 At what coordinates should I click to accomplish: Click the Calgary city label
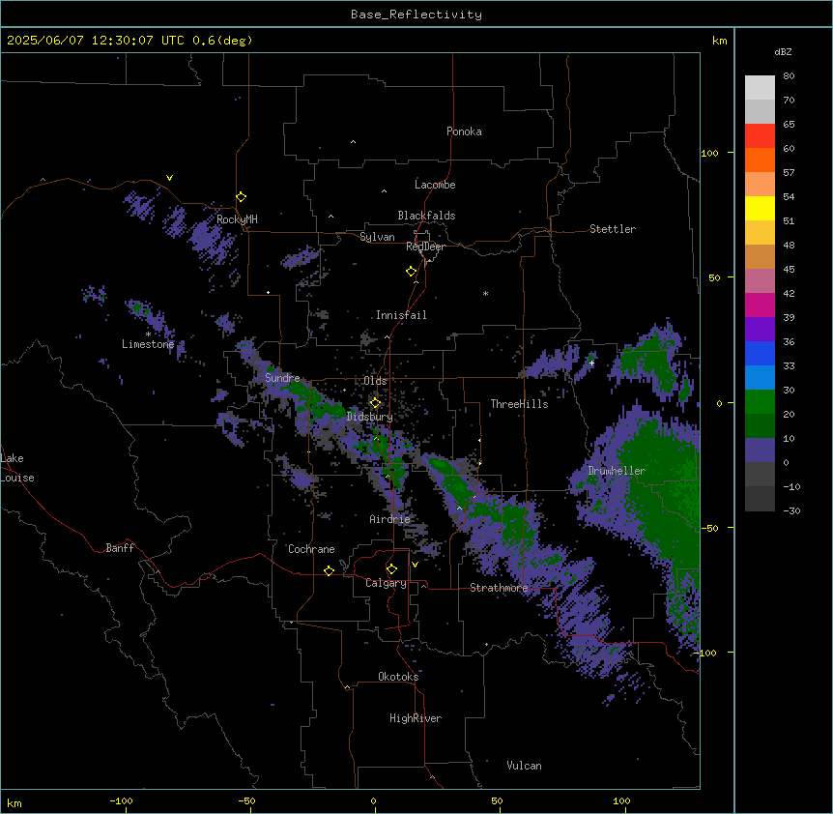click(x=386, y=583)
